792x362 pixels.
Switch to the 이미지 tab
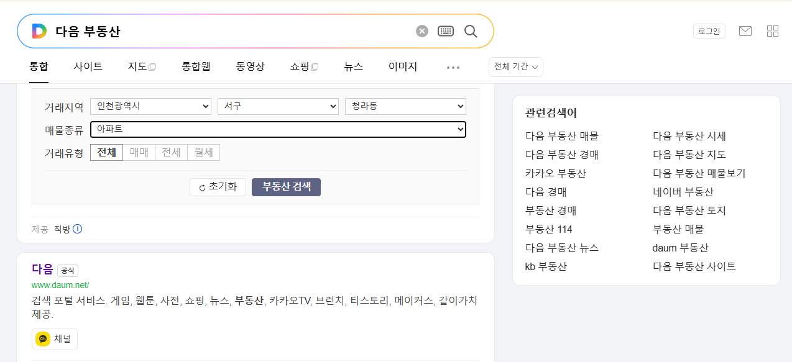click(x=403, y=66)
